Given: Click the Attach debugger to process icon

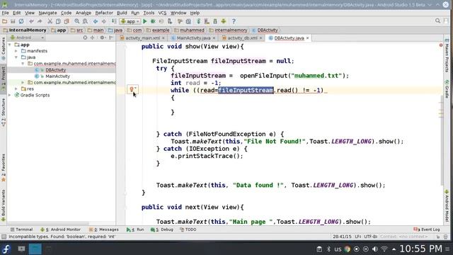Looking at the screenshot, I should (170, 21).
